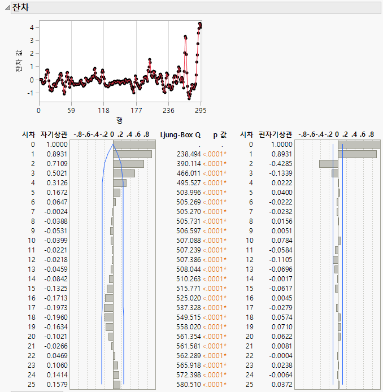The width and height of the screenshot is (383, 392).
Task: Click autocorrelation value 0.1579
Action: point(57,385)
